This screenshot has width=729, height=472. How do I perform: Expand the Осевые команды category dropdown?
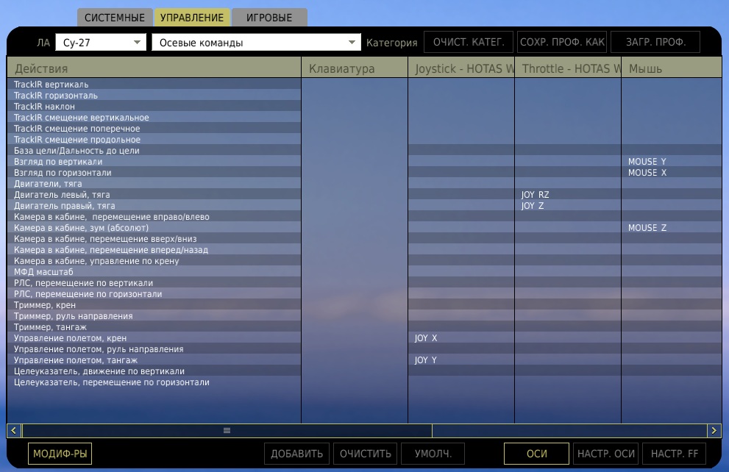pyautogui.click(x=256, y=43)
